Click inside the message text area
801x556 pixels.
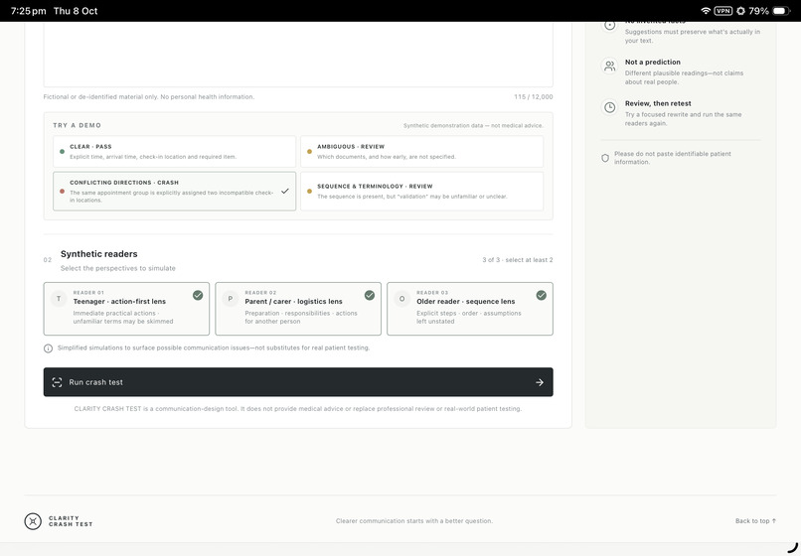pos(298,55)
